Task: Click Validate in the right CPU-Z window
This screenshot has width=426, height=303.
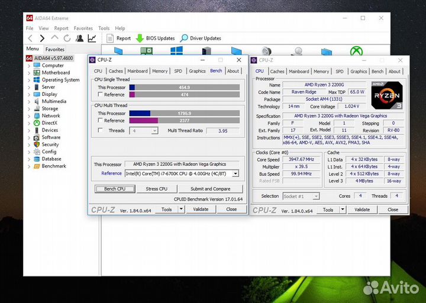Action: 362,209
